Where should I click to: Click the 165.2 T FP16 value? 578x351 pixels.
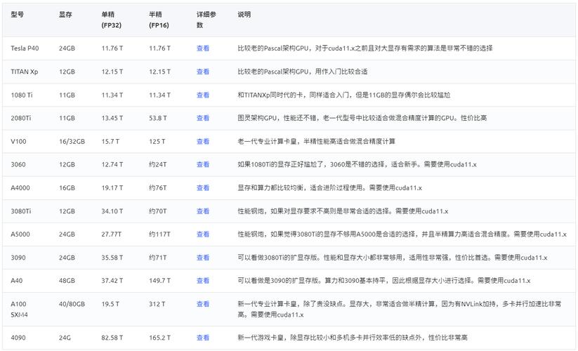point(159,338)
